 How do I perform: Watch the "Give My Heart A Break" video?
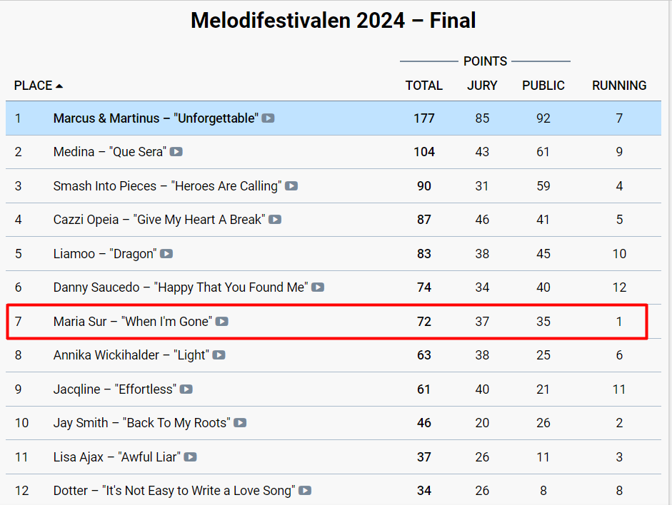(275, 220)
